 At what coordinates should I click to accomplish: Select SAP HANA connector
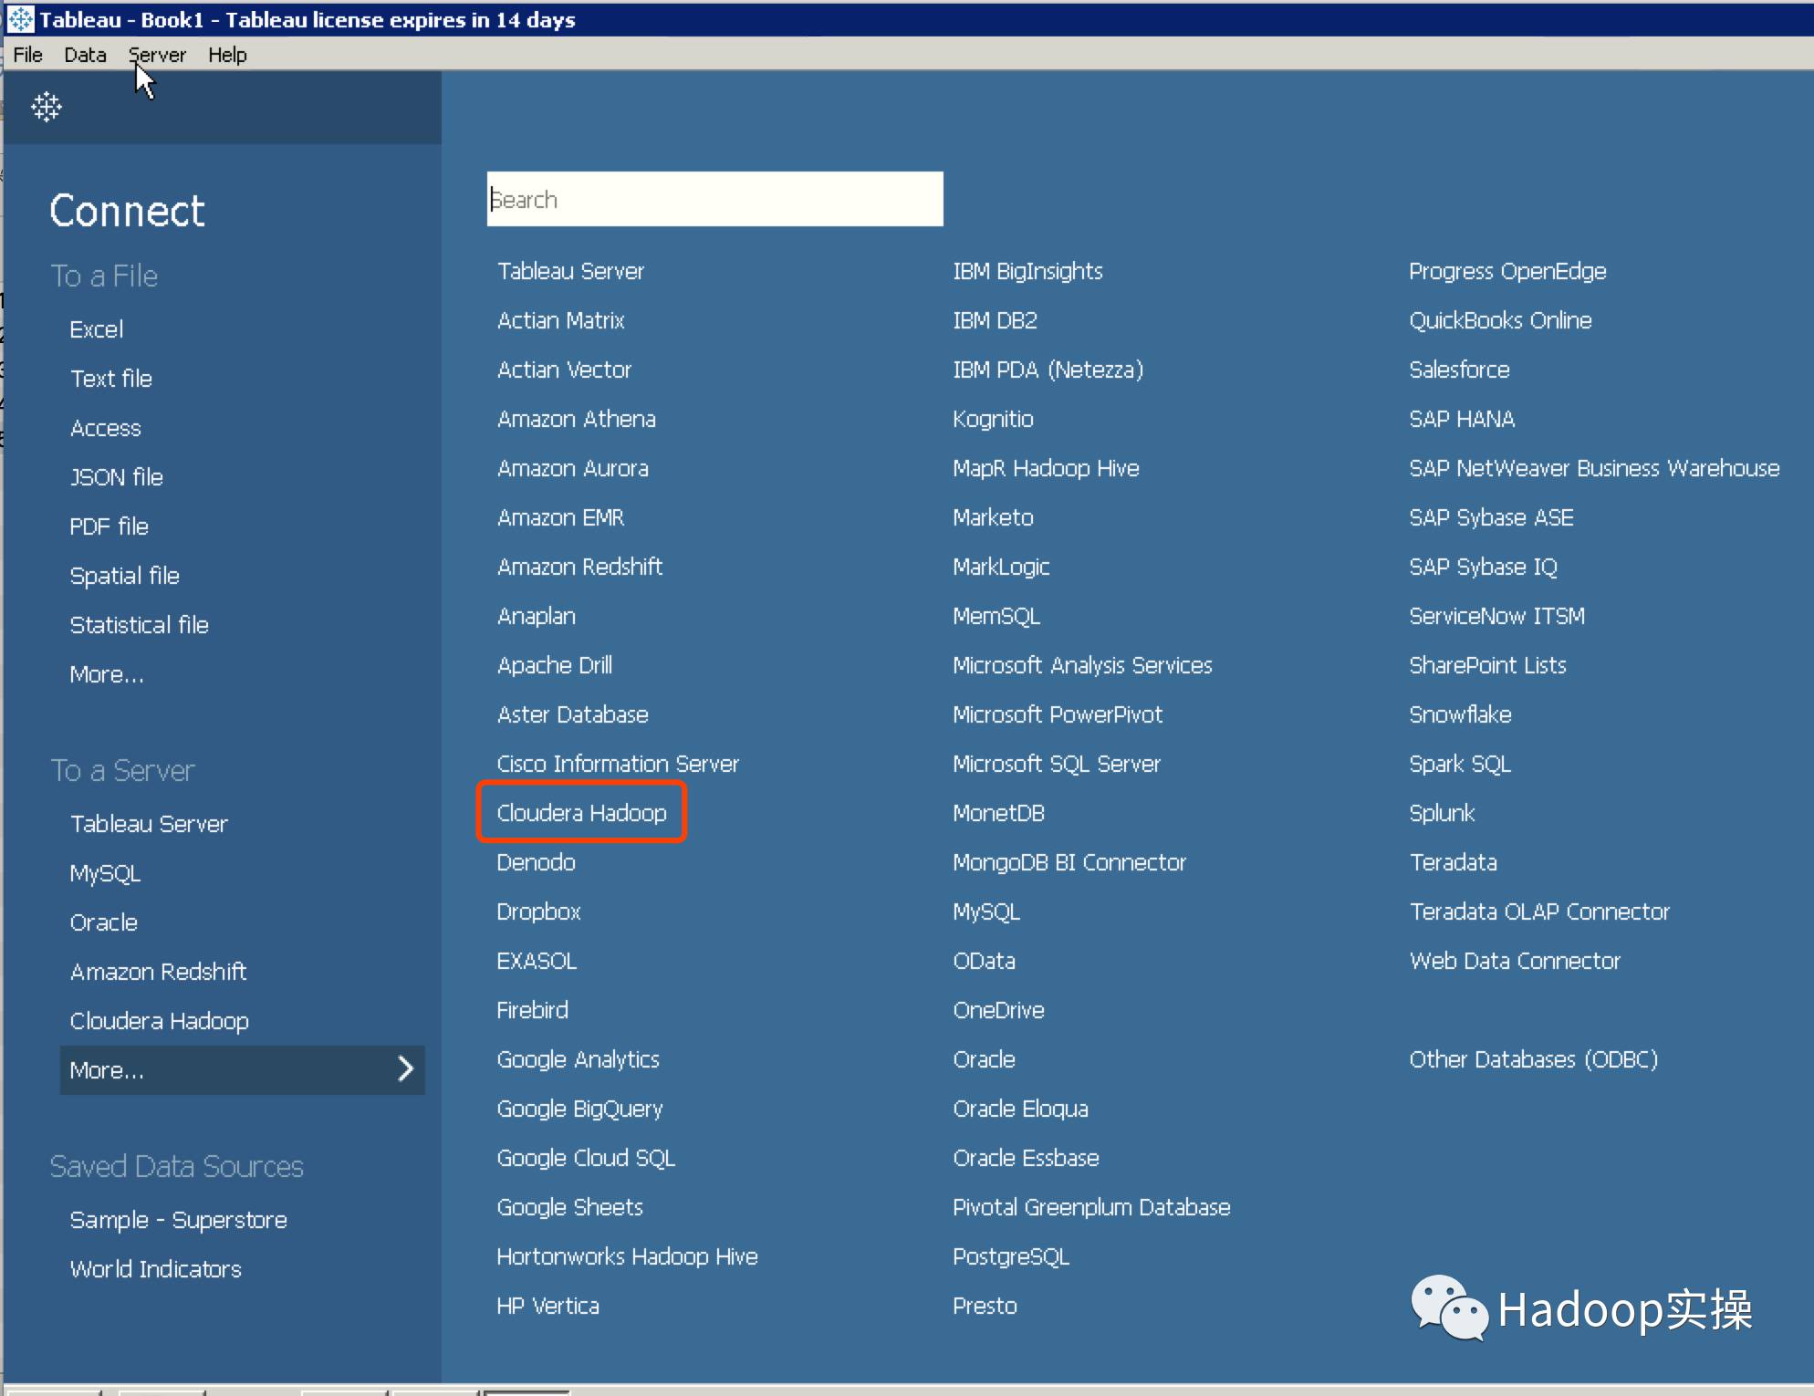pos(1462,419)
